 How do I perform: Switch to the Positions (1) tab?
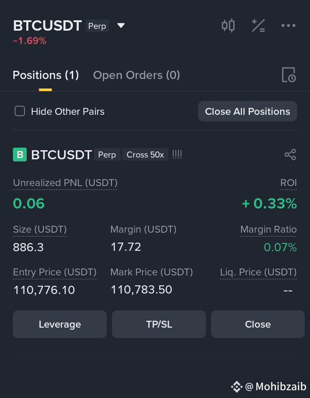pyautogui.click(x=46, y=75)
